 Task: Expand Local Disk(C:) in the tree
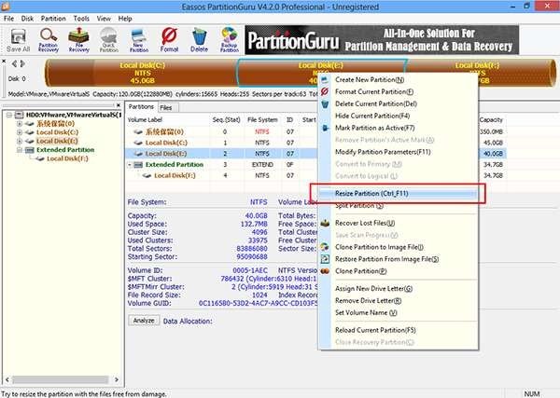(x=20, y=132)
